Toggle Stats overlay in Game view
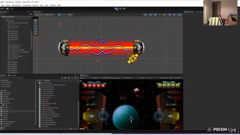 171,78
